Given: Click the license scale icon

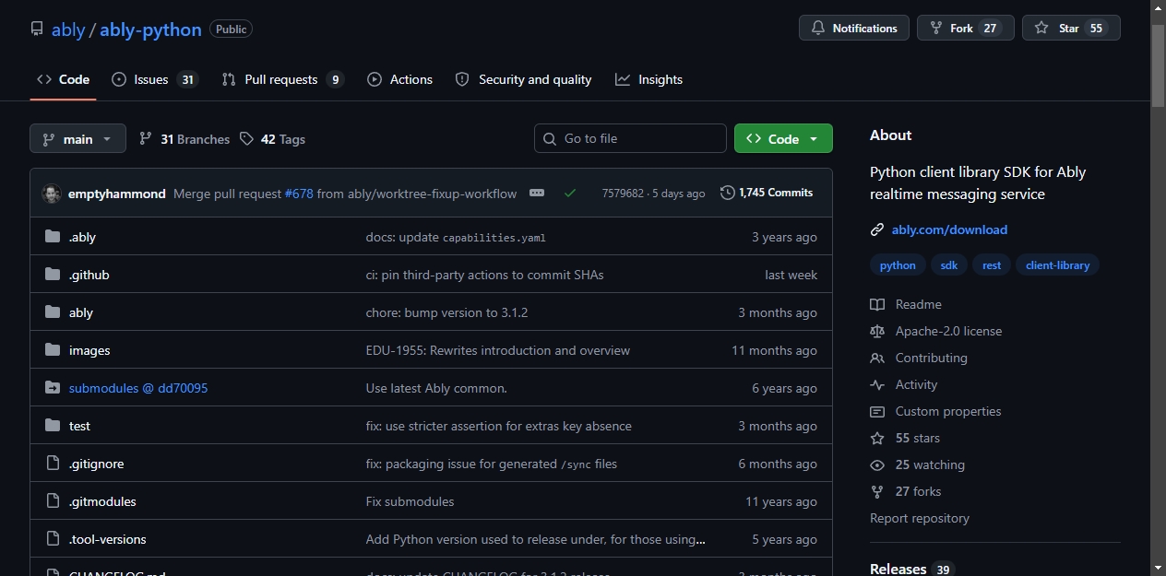Looking at the screenshot, I should (877, 331).
